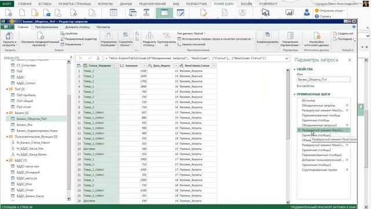The height and width of the screenshot is (209, 371).
Task: Delete the highlighted applied step via X icon
Action: 299,130
